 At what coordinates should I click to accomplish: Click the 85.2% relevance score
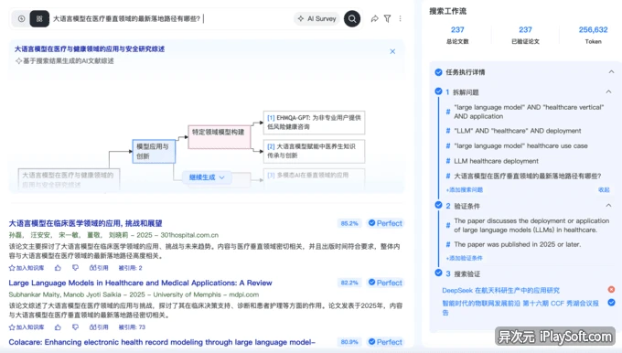click(349, 223)
